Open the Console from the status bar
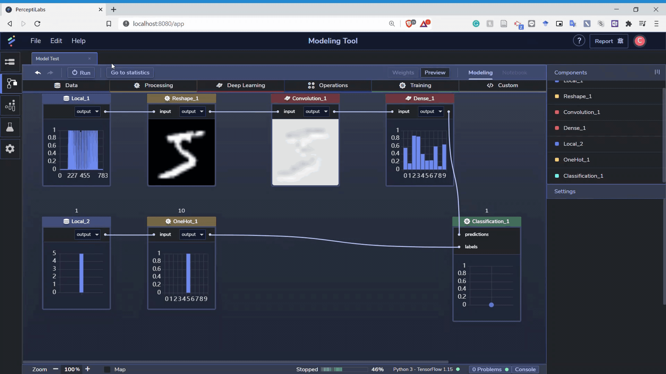Viewport: 666px width, 374px height. (525, 369)
